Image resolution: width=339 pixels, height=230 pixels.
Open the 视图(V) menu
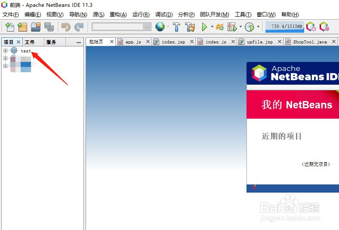pyautogui.click(x=55, y=15)
